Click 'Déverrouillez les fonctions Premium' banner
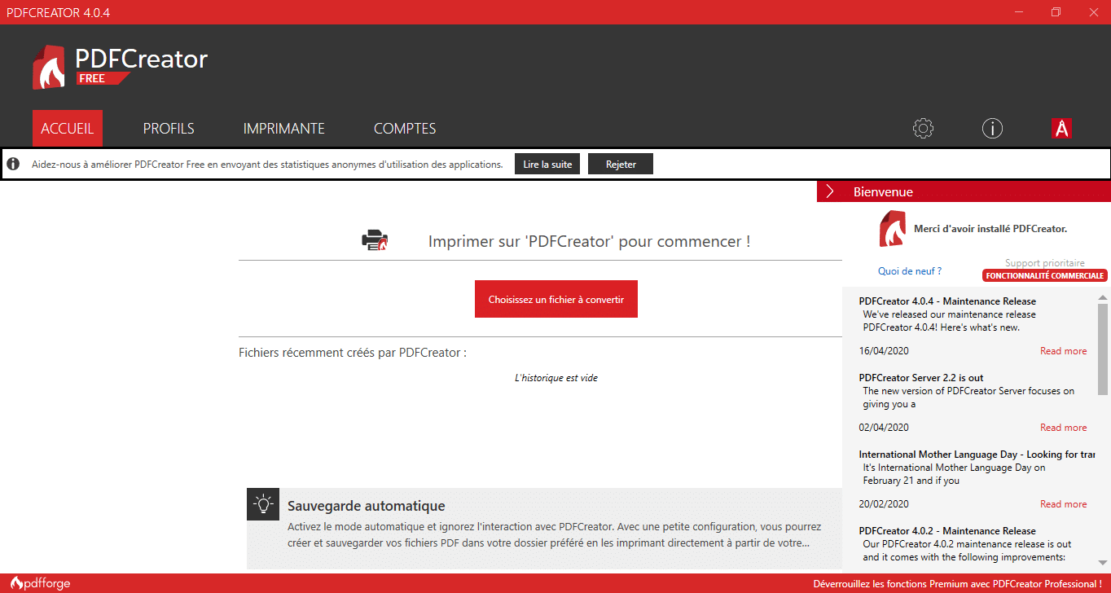 pos(957,583)
